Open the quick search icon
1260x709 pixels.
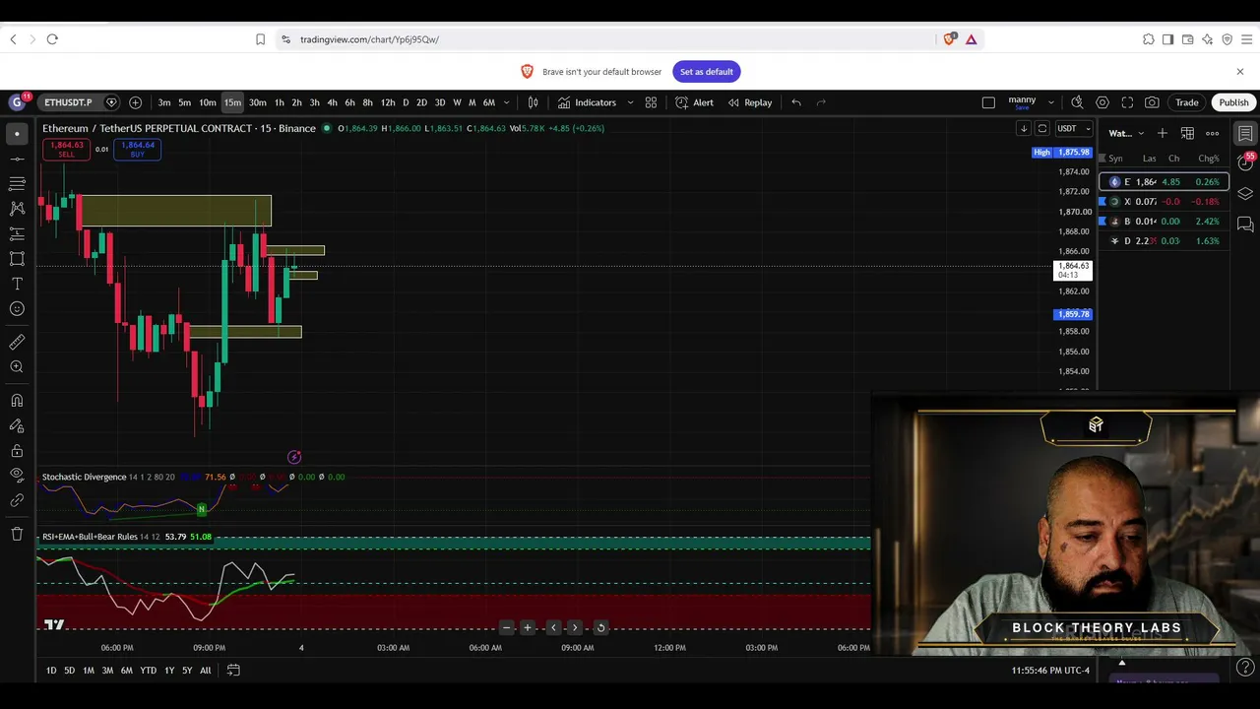pyautogui.click(x=1077, y=102)
